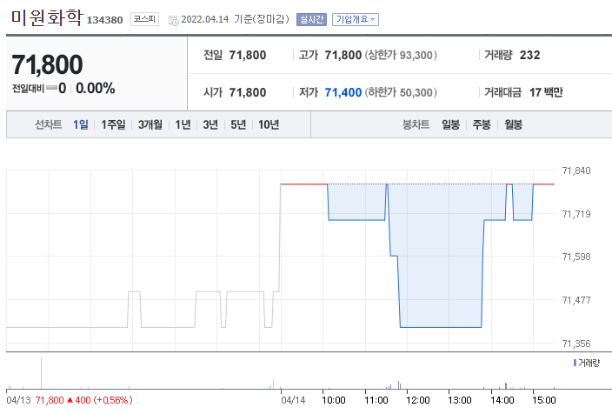
Task: Click the 거래량 volume value 232
Action: 529,55
